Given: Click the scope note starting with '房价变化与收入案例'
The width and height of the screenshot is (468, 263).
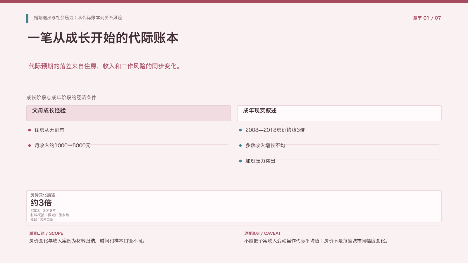Looking at the screenshot, I should click(x=88, y=241).
